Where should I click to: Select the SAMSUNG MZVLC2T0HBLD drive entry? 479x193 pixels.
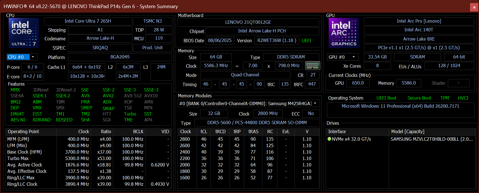point(431,139)
